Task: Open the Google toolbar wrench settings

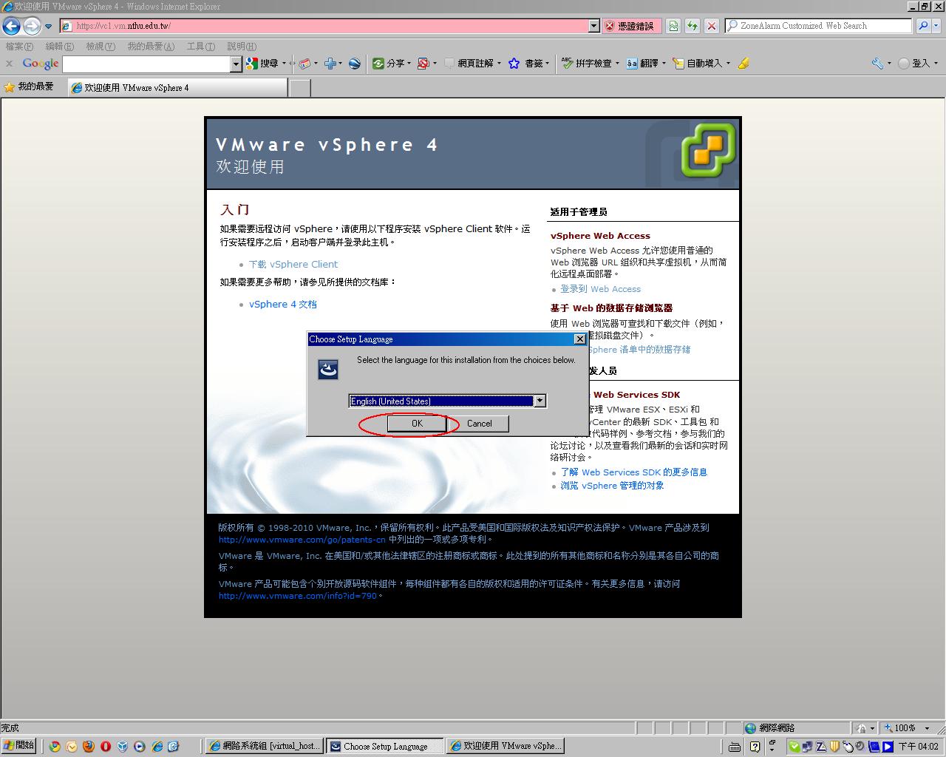Action: click(x=877, y=64)
